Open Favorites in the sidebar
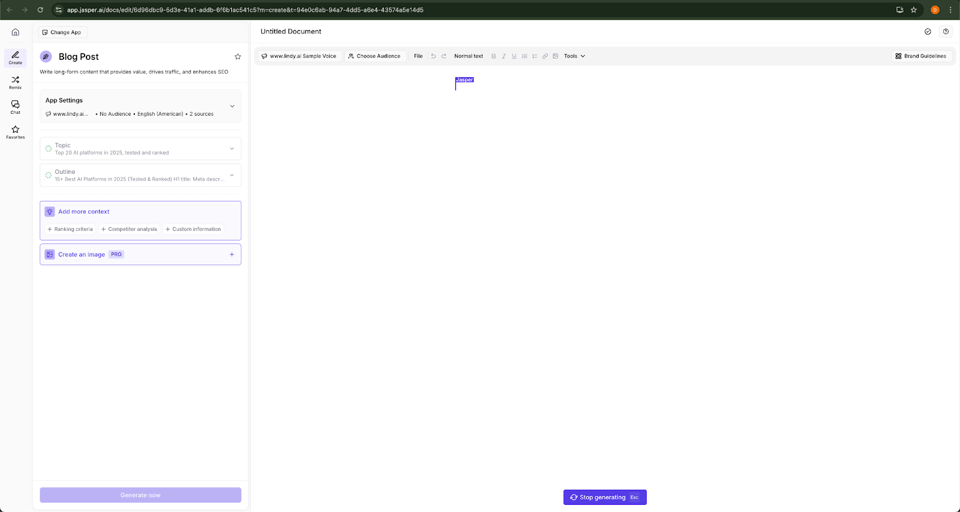960x512 pixels. tap(16, 132)
